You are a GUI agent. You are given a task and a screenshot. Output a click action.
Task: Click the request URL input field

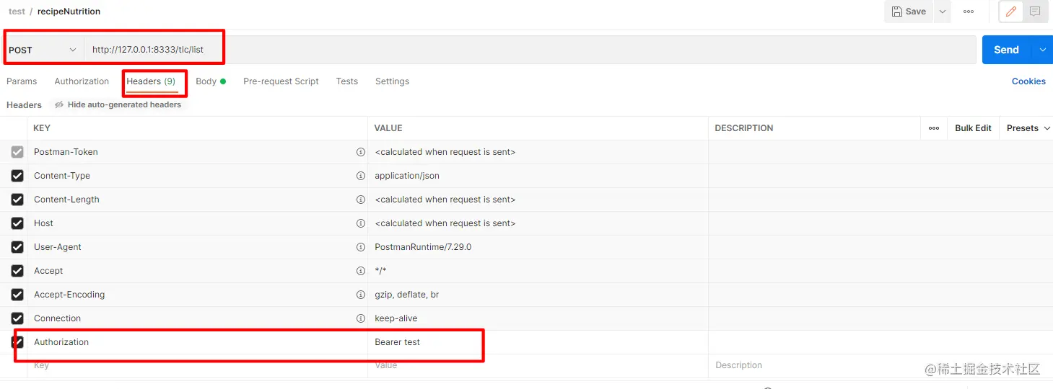point(505,50)
